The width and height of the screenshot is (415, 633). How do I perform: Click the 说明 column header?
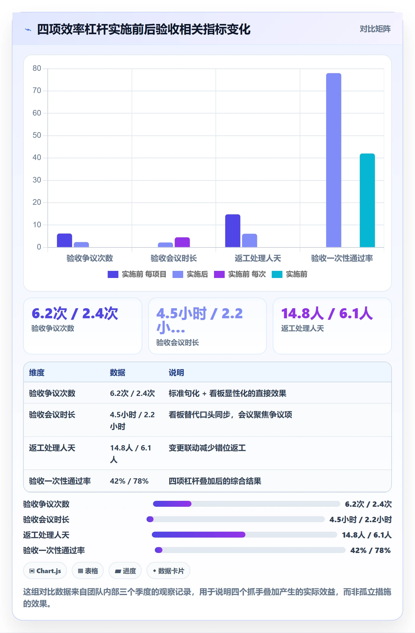176,373
